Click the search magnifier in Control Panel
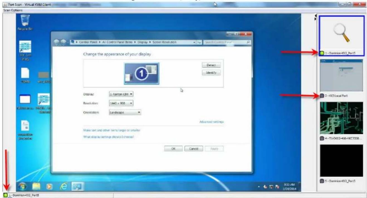367x198 pixels. 248,42
